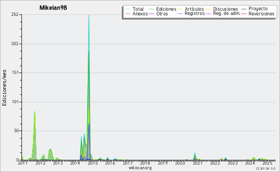Select the Proyecto legend entry
280x172 pixels.
258,9
